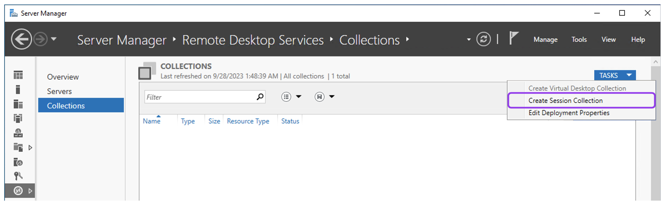Open the Help menu
The image size is (665, 207).
click(638, 39)
